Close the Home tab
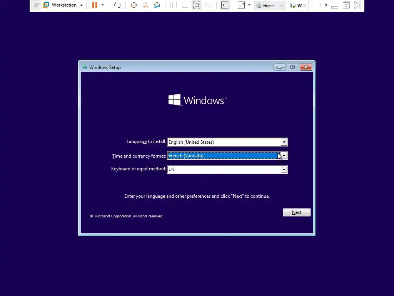The height and width of the screenshot is (296, 394). pyautogui.click(x=282, y=5)
